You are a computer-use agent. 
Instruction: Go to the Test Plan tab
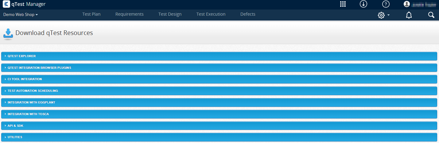(x=91, y=14)
